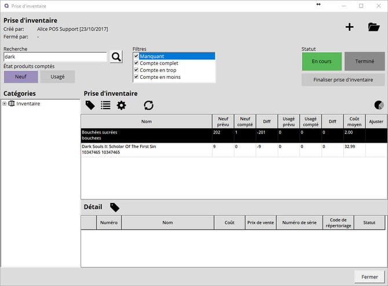Set status to Terminé
The image size is (388, 286).
(x=364, y=61)
